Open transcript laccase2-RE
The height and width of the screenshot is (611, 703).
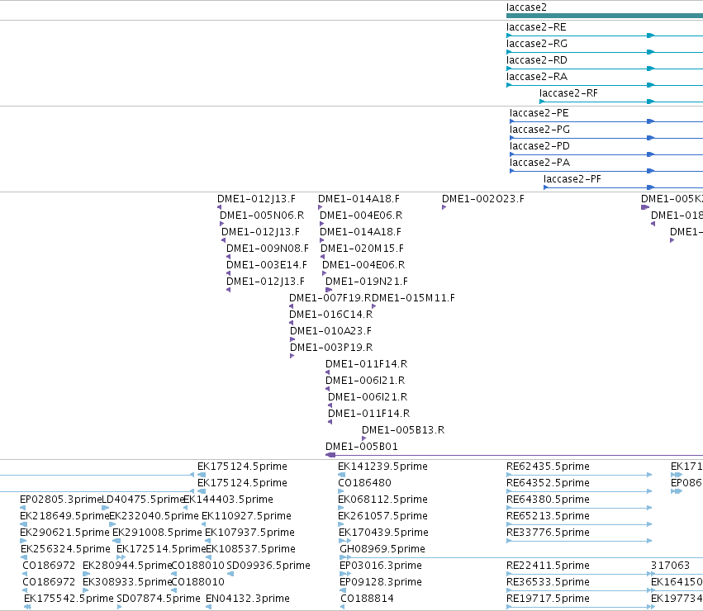tap(536, 27)
